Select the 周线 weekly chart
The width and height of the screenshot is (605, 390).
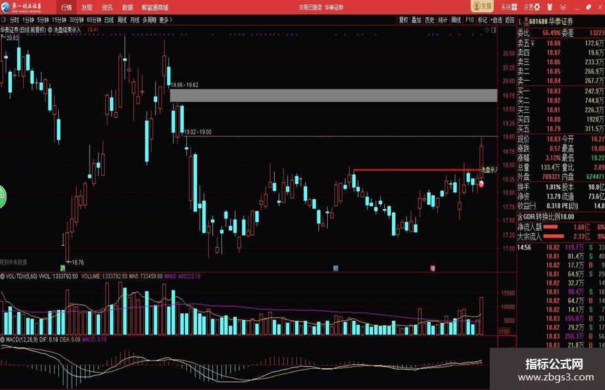pos(122,20)
